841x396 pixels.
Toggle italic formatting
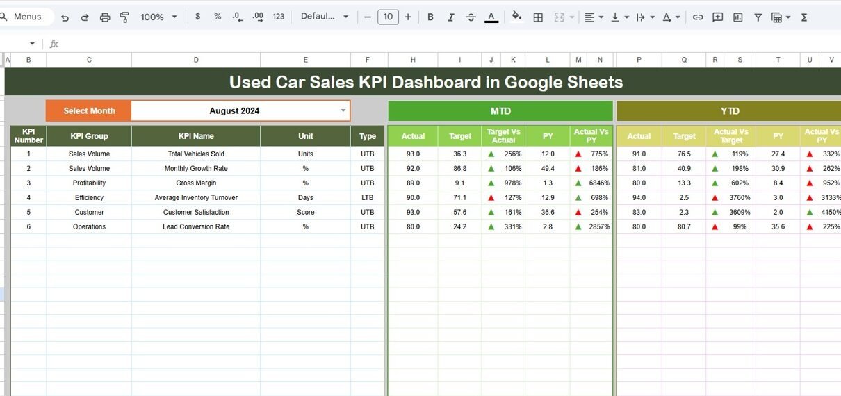[x=450, y=17]
